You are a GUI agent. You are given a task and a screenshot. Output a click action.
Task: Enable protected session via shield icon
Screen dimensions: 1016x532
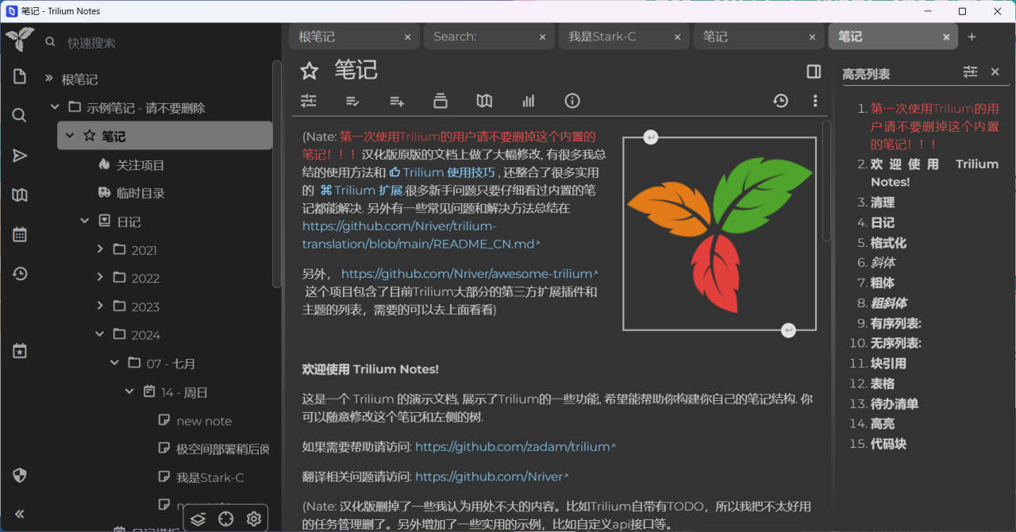point(19,475)
